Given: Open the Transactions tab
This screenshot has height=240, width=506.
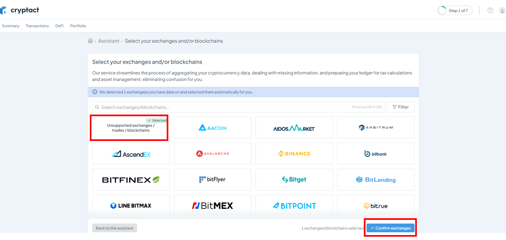Looking at the screenshot, I should (37, 26).
